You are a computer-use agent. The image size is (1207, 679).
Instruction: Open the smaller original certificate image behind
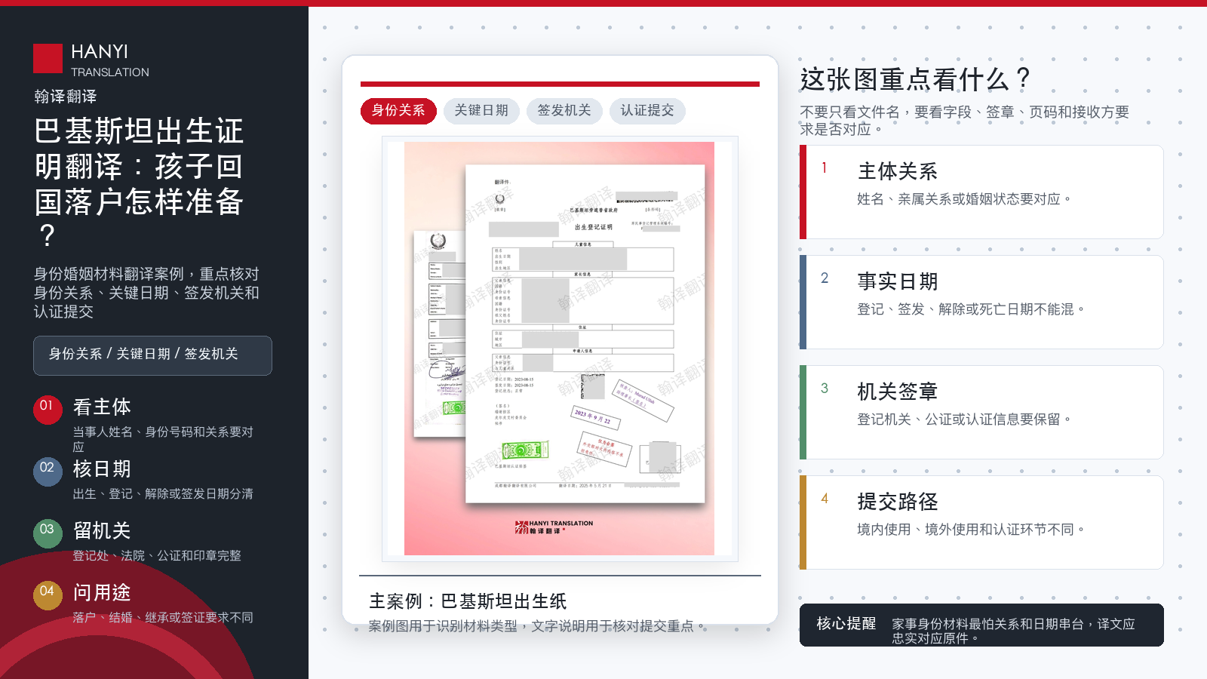[440, 333]
